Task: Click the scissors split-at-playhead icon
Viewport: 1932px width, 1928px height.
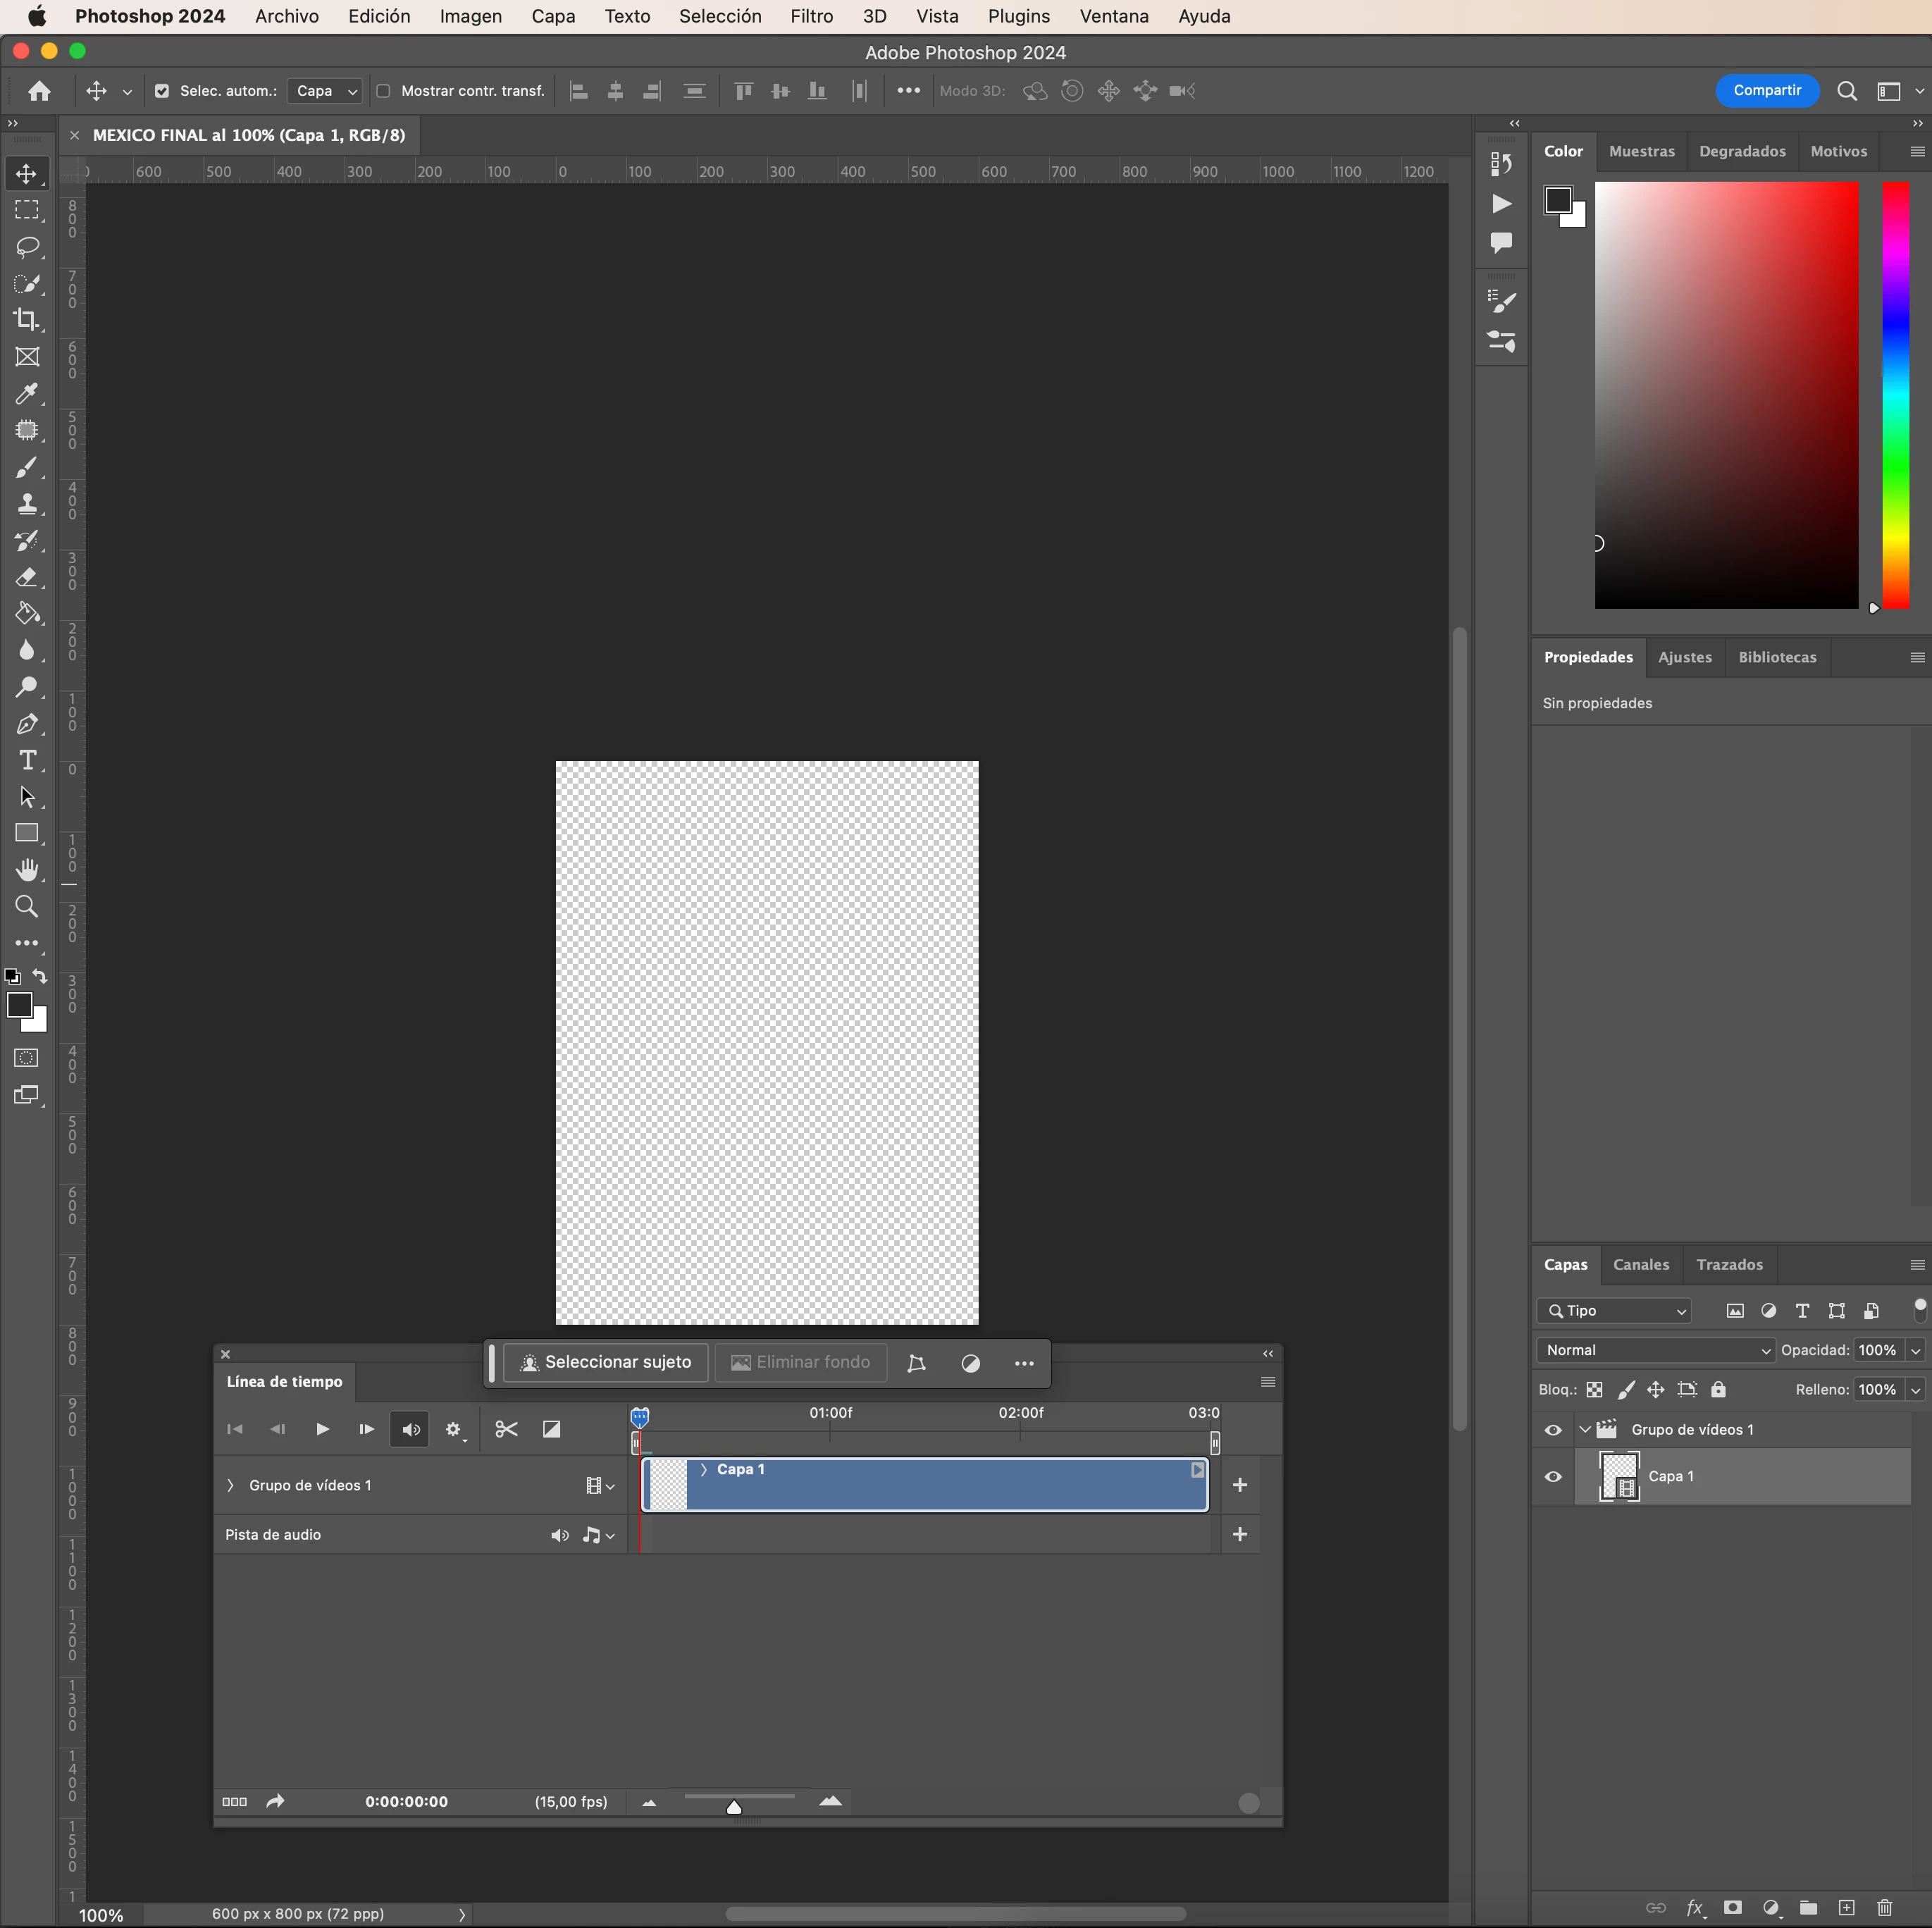Action: coord(506,1429)
